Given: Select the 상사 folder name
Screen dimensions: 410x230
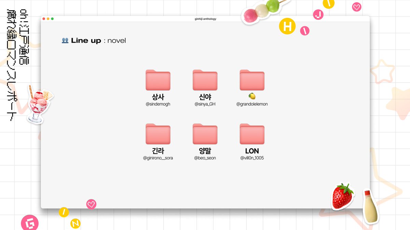Looking at the screenshot, I should click(158, 97).
